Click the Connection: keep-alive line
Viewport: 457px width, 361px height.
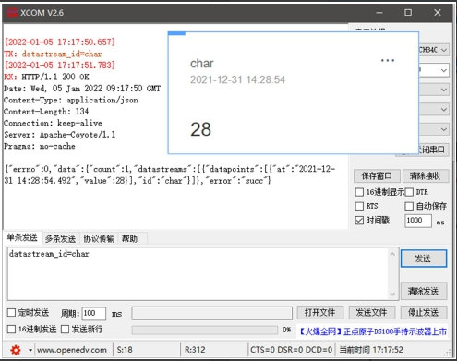[x=53, y=123]
